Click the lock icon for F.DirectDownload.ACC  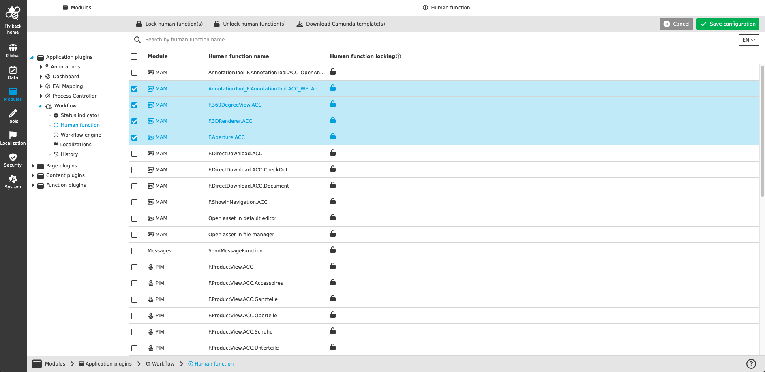coord(332,153)
